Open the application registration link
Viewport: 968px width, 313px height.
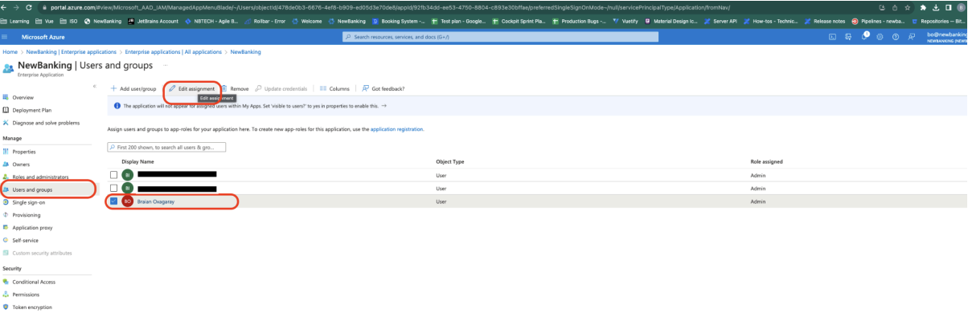pos(396,129)
